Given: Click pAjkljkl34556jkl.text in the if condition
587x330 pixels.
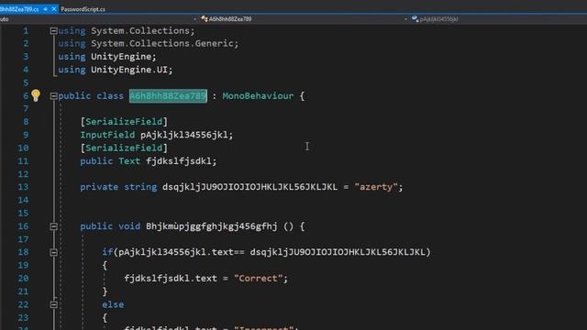Looking at the screenshot, I should pos(176,252).
